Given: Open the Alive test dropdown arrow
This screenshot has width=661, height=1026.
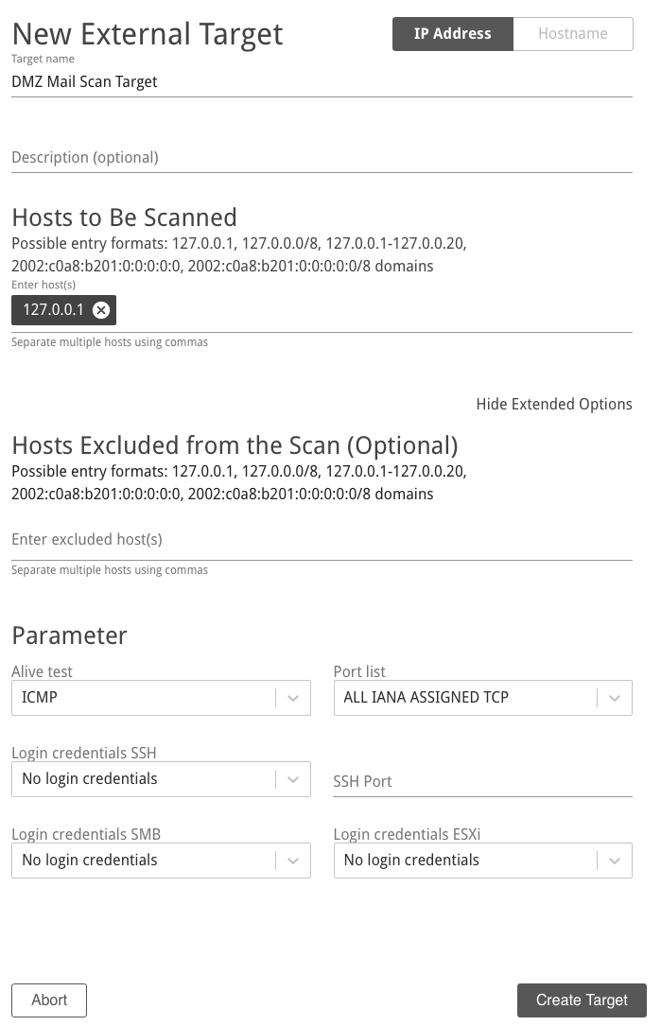Looking at the screenshot, I should (x=293, y=698).
